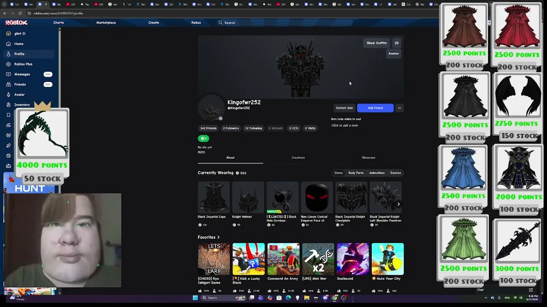547x307 pixels.
Task: Open the Black Hole Dominus item
Action: [282, 204]
